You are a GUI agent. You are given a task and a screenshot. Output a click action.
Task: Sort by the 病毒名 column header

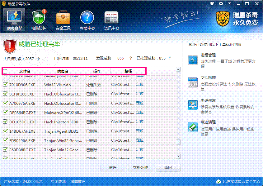pos(63,71)
